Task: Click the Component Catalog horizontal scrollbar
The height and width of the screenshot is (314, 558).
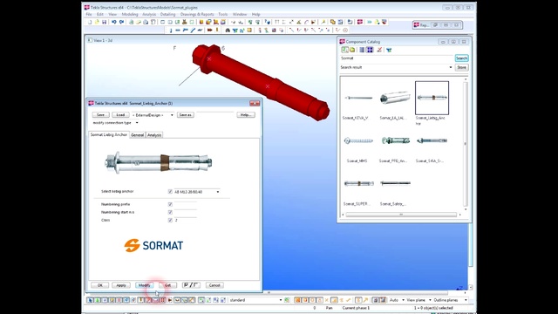Action: click(401, 215)
